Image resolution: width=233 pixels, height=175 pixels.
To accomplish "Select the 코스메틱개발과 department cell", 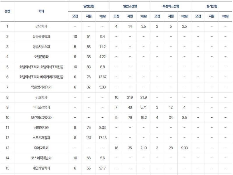I will point(41,158).
